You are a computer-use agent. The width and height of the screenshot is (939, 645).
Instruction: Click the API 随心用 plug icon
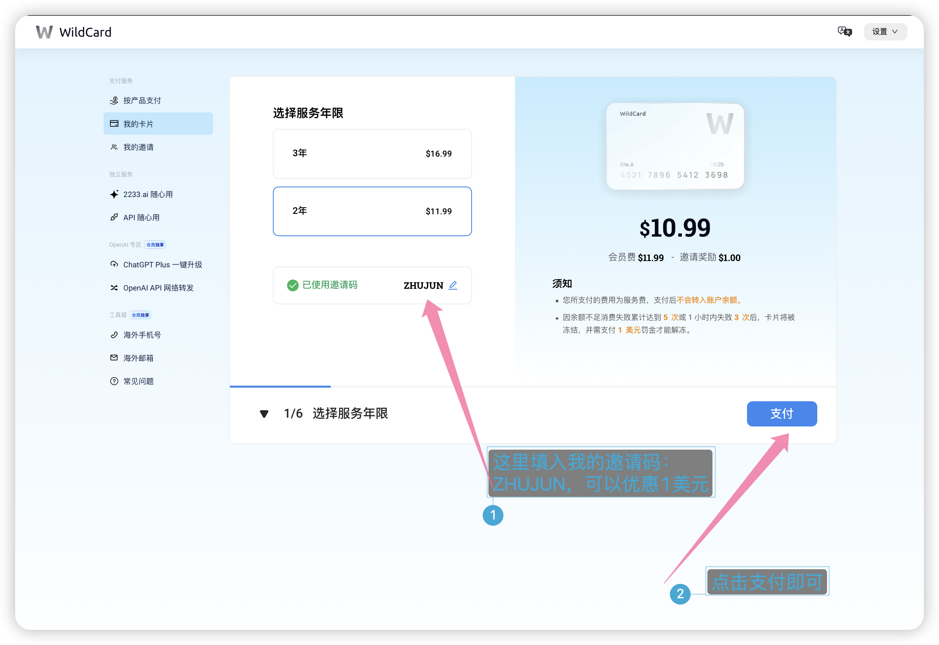[x=114, y=217]
